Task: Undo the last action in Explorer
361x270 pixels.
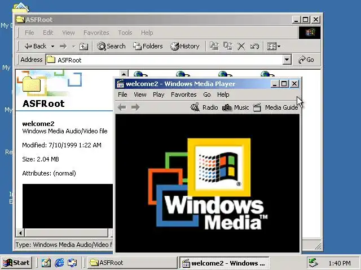Action: click(x=254, y=46)
